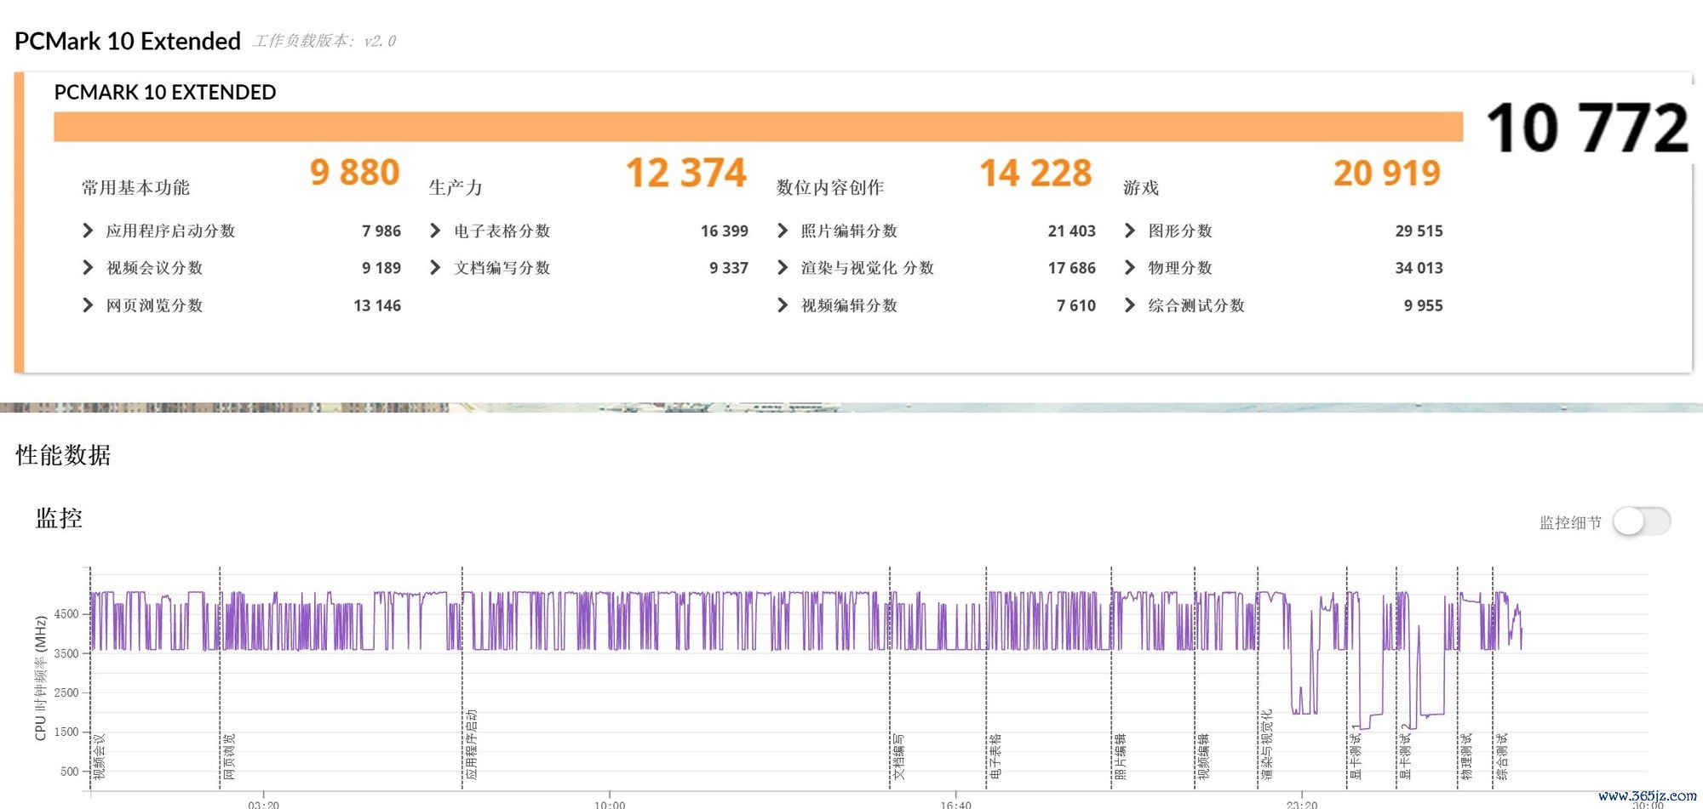Click the 9 880 essentials score

point(355,173)
